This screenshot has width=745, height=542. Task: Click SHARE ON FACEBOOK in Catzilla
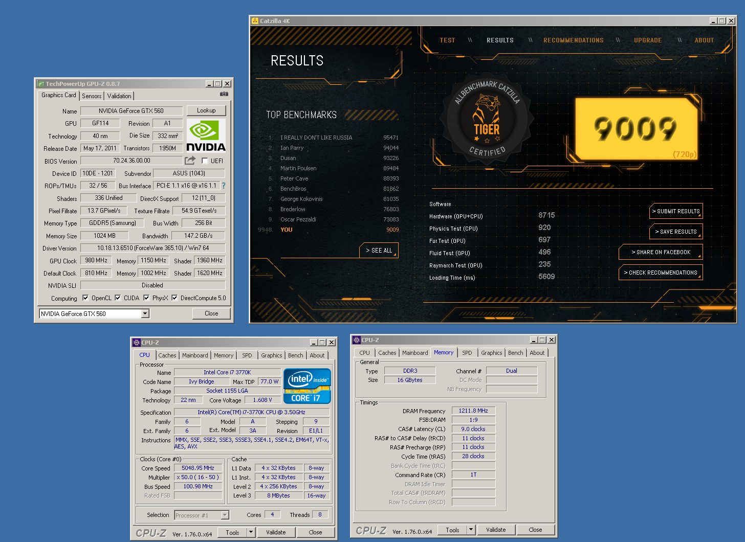[x=661, y=252]
